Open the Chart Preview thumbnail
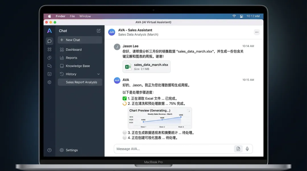307x171 pixels. click(160, 118)
